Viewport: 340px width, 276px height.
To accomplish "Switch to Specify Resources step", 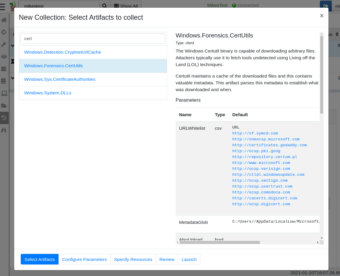I will click(x=133, y=259).
